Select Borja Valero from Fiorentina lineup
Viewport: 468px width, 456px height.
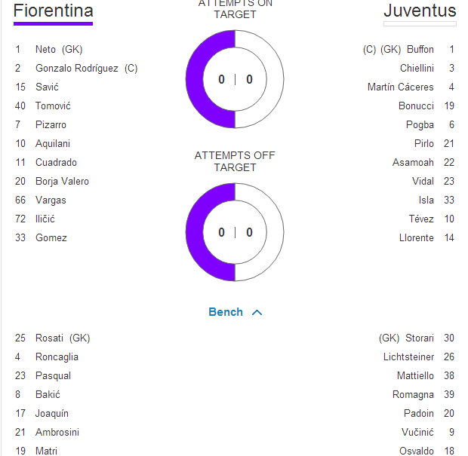62,181
